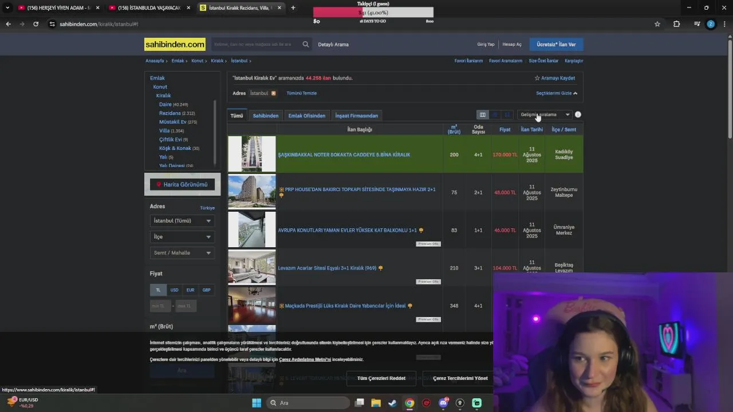The height and width of the screenshot is (412, 733).
Task: Open File Explorer from the taskbar
Action: (x=376, y=403)
